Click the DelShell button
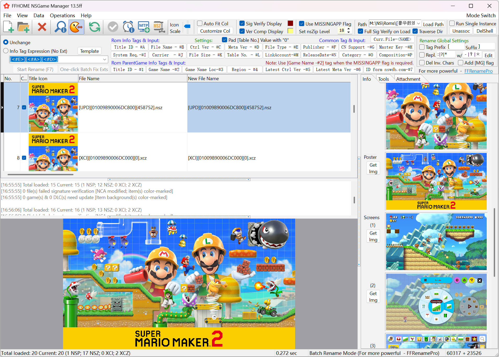This screenshot has width=499, height=357. (485, 31)
